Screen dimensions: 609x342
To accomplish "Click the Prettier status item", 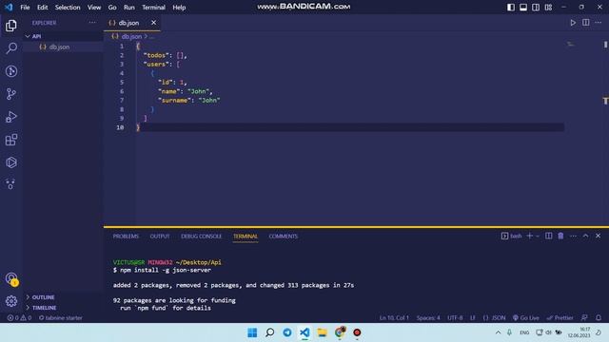I will coord(560,318).
